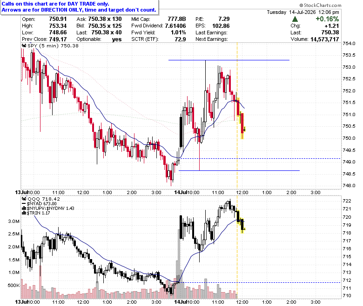Click the 750.5 price axis label
This screenshot has height=306, width=363.
349,126
